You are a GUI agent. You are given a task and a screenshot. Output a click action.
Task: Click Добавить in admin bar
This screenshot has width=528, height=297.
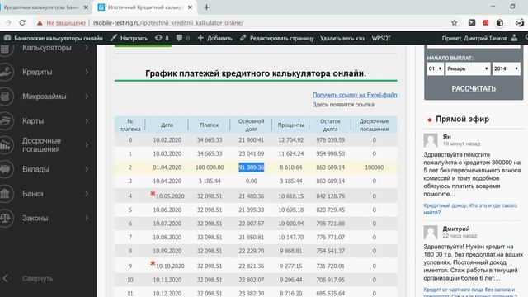pos(214,38)
